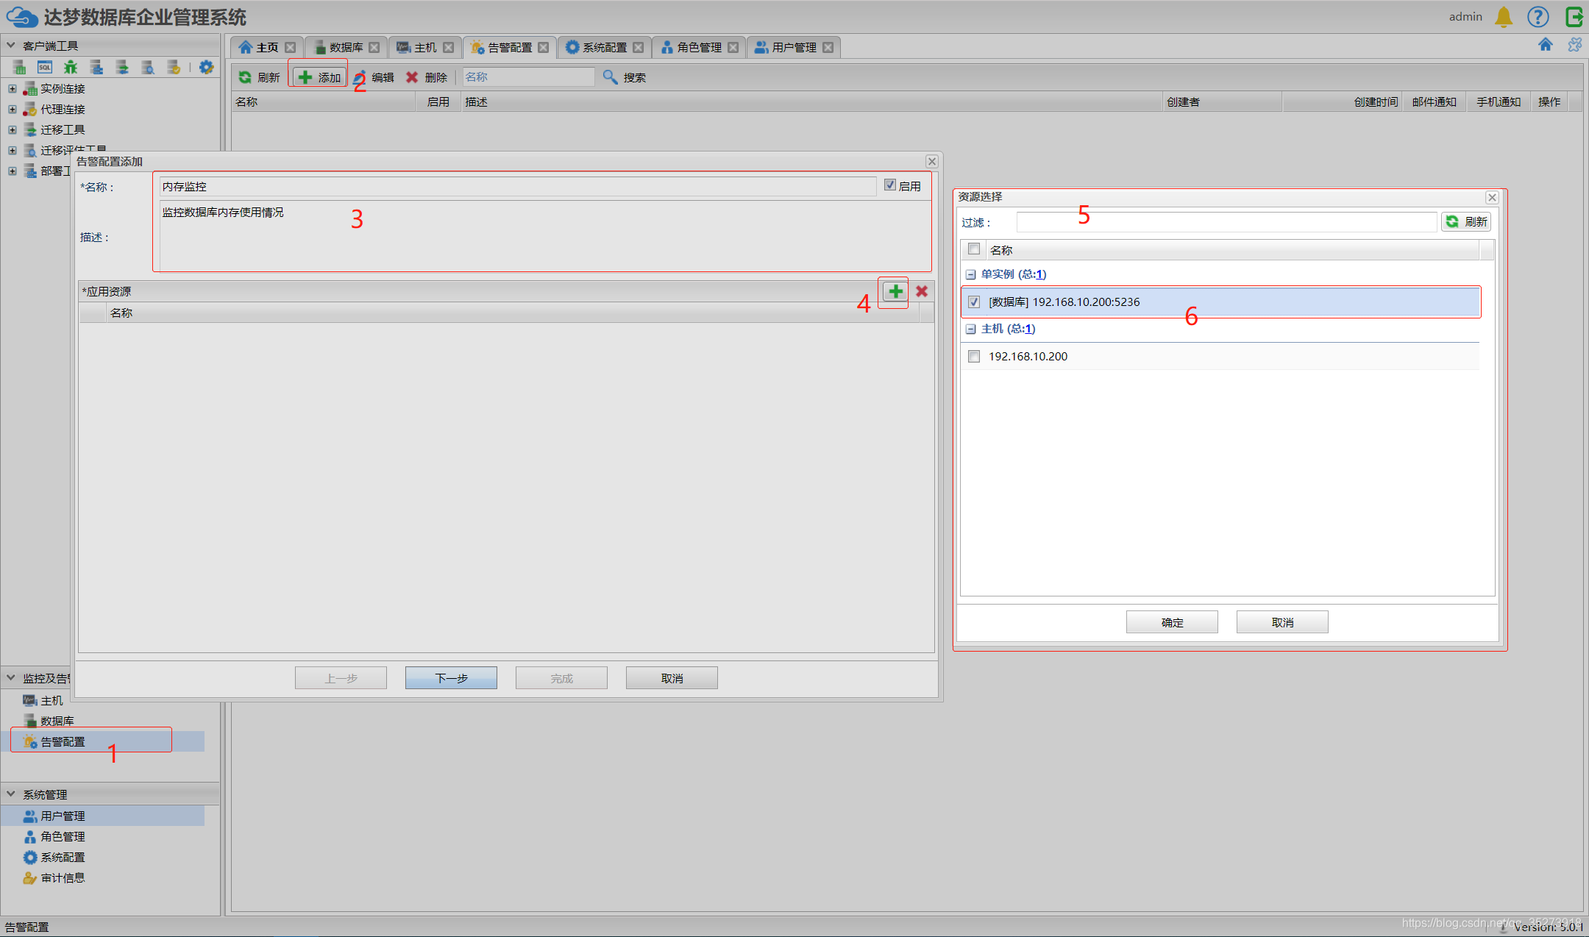1589x937 pixels.
Task: Switch to the 角色管理 tab
Action: (698, 47)
